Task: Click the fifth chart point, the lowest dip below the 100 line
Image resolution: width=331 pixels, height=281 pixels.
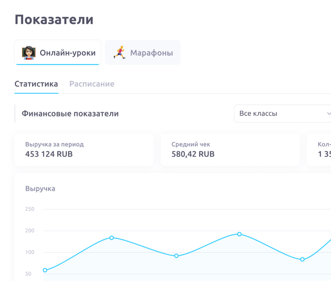Action: click(302, 259)
